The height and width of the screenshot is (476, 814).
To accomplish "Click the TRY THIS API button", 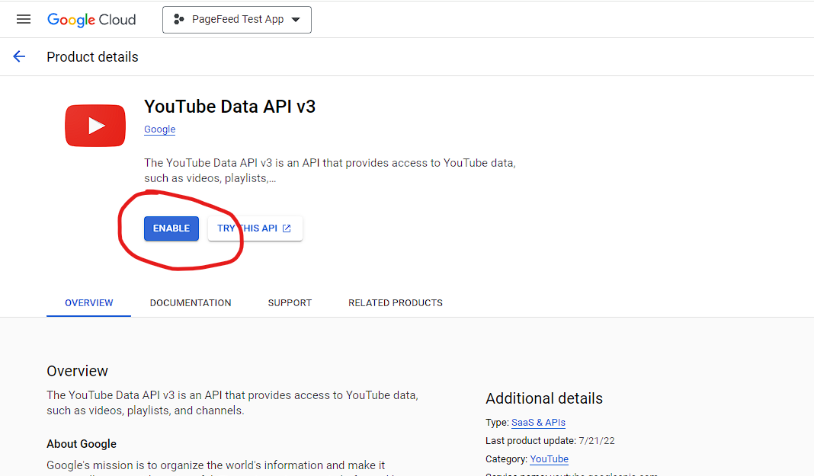I will click(255, 228).
